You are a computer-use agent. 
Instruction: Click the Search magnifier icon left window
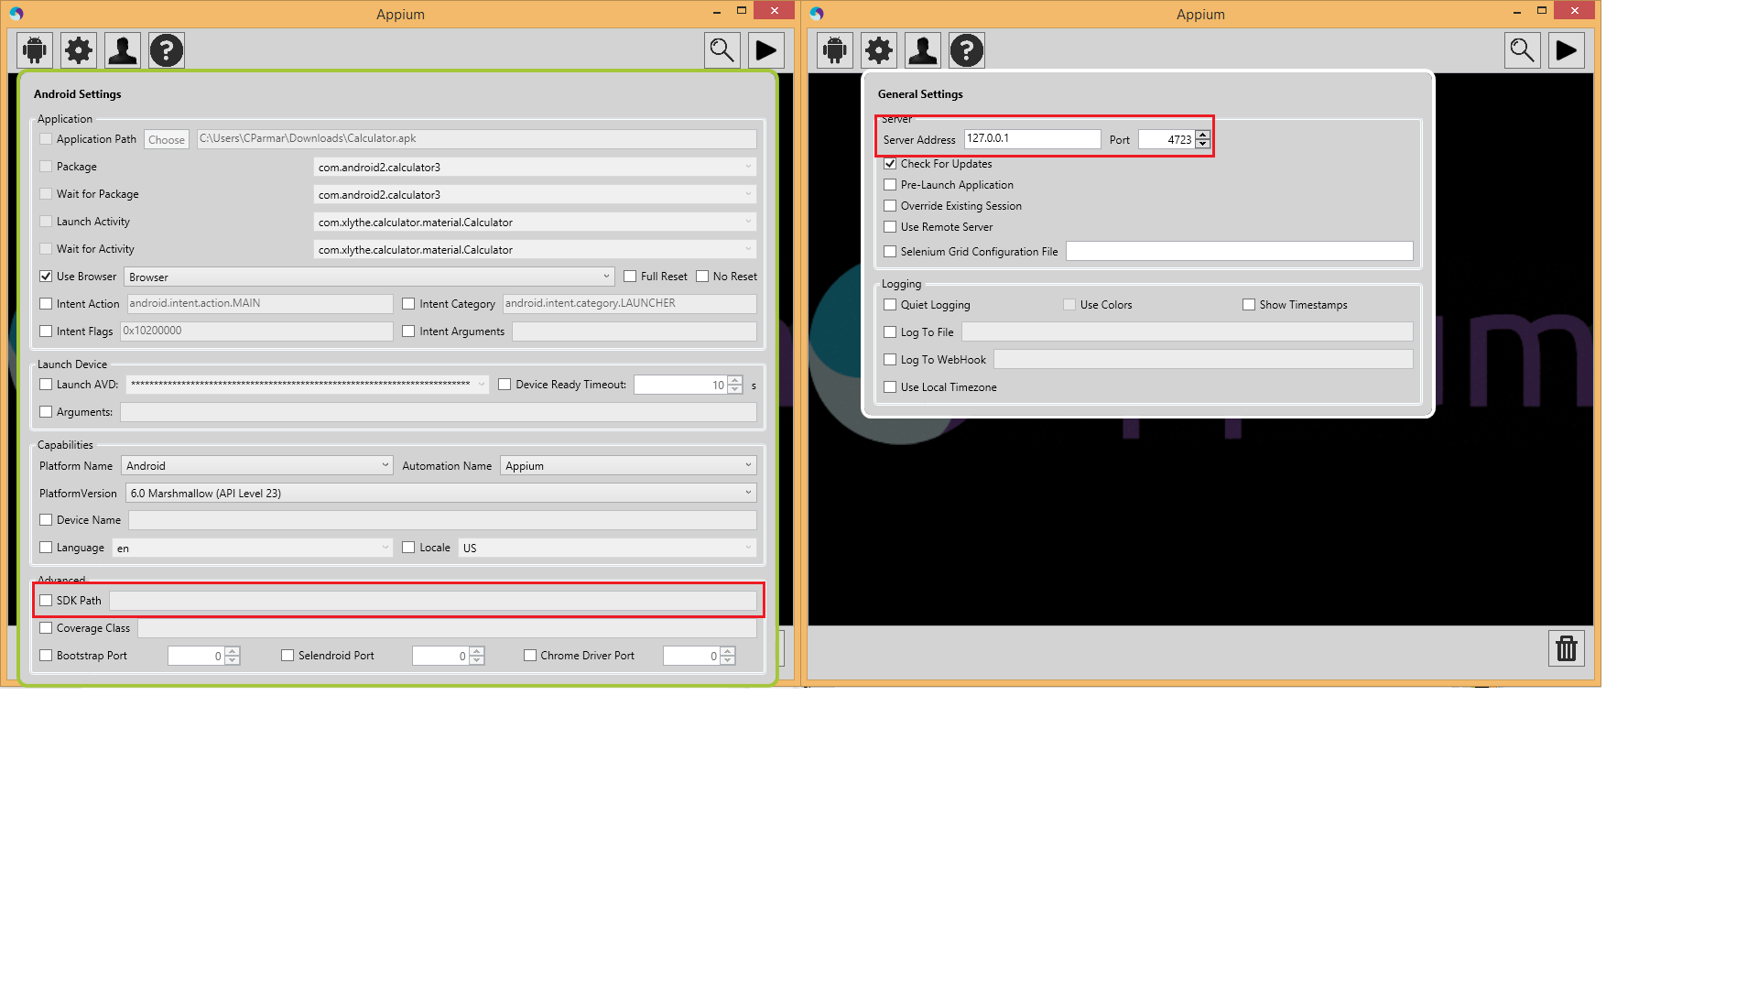(722, 49)
